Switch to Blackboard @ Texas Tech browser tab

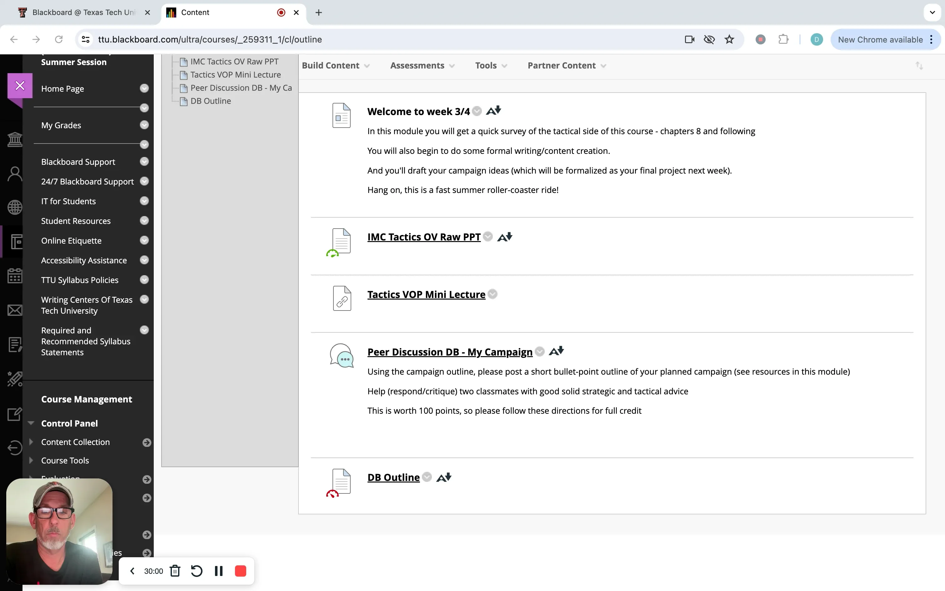click(x=83, y=13)
